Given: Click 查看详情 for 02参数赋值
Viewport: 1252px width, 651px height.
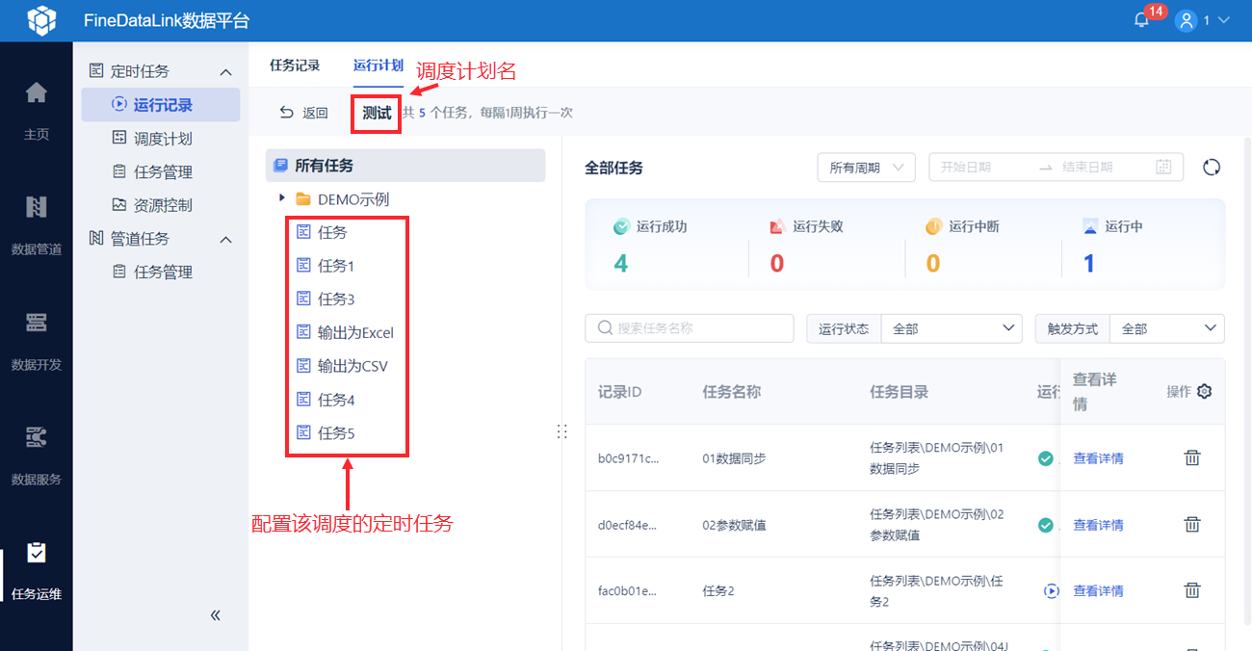Looking at the screenshot, I should (1098, 525).
